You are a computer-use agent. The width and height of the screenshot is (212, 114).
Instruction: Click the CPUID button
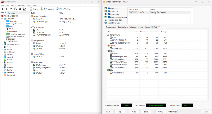click(x=161, y=112)
